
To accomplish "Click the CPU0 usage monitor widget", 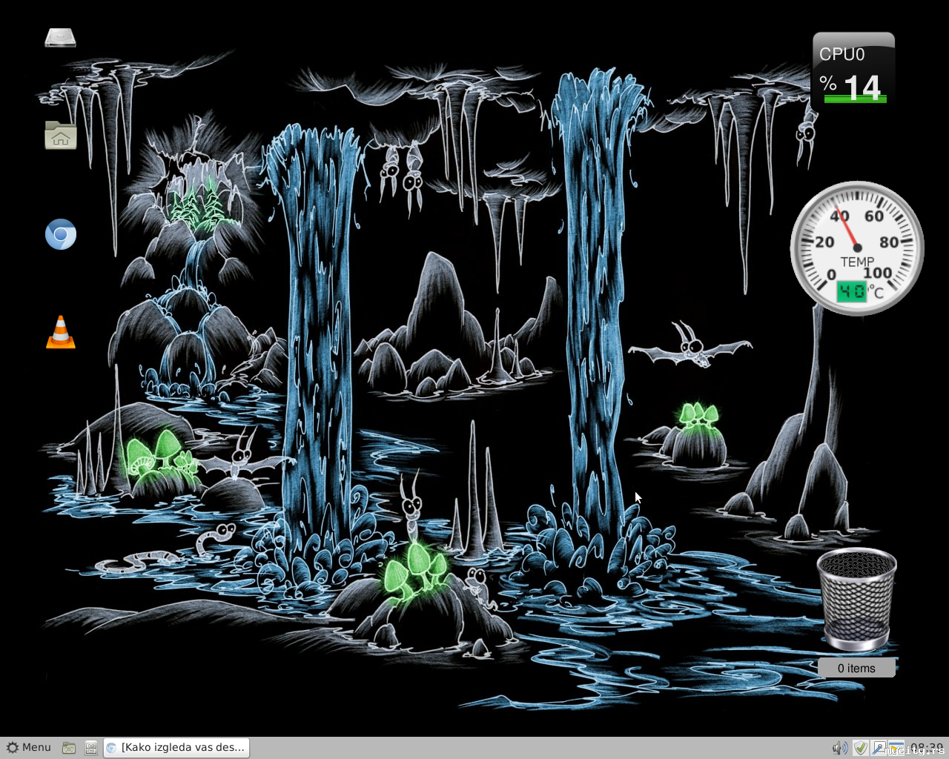I will click(x=853, y=69).
